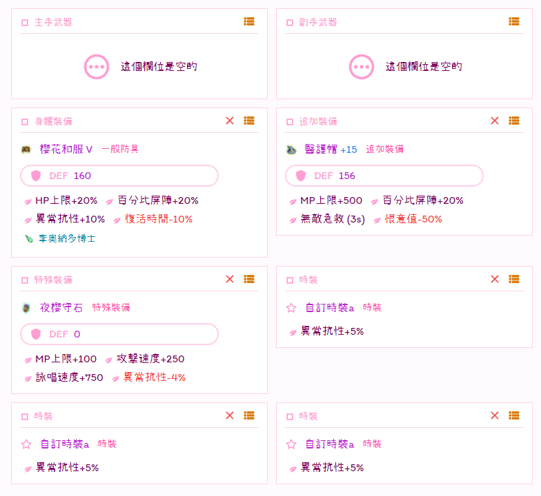Click the DEF 0 field
The width and height of the screenshot is (541, 496).
pos(119,334)
